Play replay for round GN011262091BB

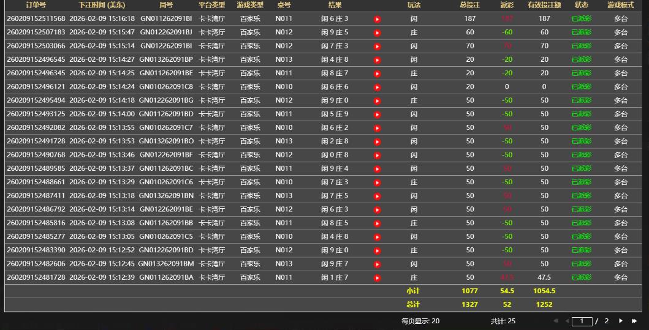(x=378, y=223)
